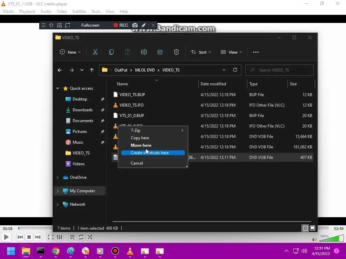Open the 7-Zip submenu
The width and height of the screenshot is (346, 259).
coord(153,131)
